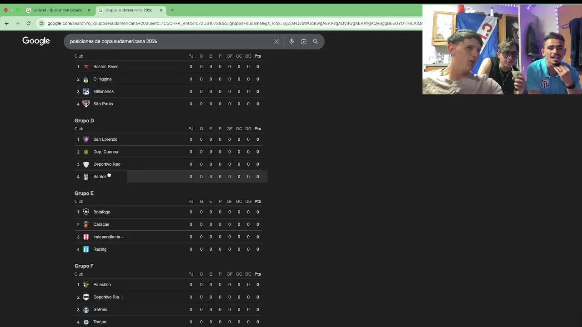Image resolution: width=582 pixels, height=327 pixels.
Task: Open Caracas team name
Action: point(101,224)
